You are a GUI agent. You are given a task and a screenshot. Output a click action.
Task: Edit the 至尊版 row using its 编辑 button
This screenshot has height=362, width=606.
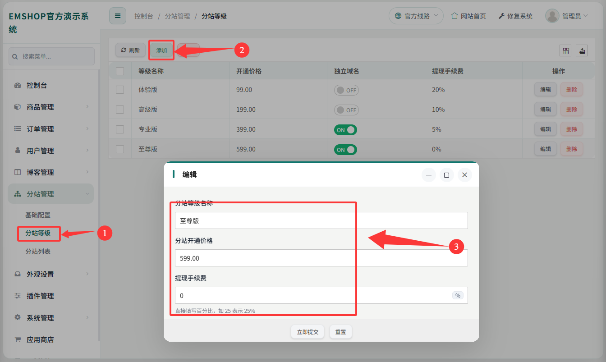point(545,149)
